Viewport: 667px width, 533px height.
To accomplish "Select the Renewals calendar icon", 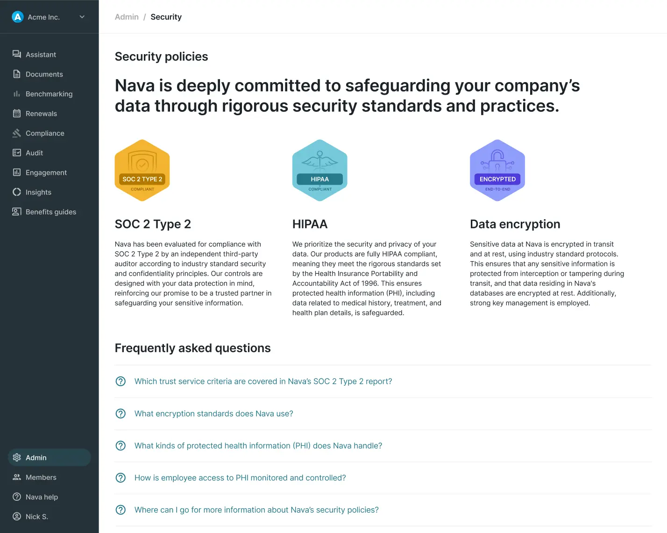I will [17, 113].
